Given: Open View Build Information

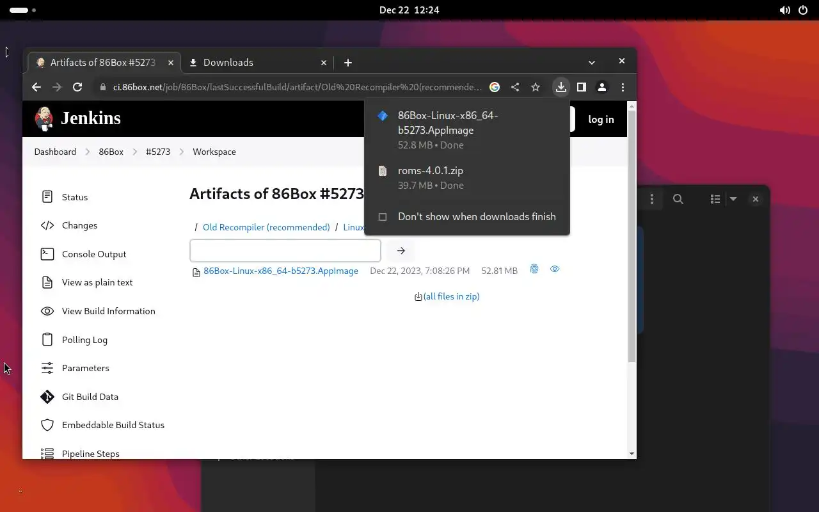Looking at the screenshot, I should click(108, 311).
